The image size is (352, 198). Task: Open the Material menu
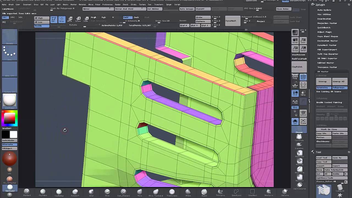tap(82, 5)
